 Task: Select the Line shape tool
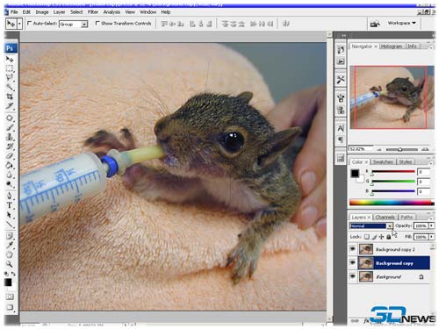[x=10, y=225]
